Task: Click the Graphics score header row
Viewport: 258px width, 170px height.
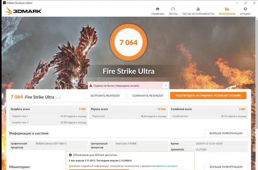Action: (x=48, y=109)
